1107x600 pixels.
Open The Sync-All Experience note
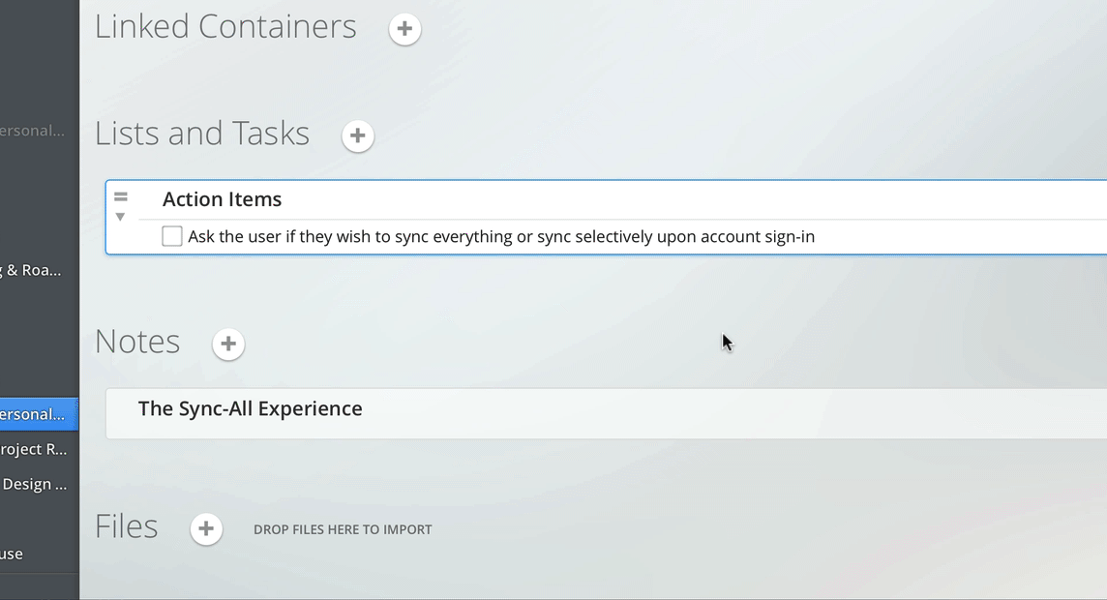point(251,409)
